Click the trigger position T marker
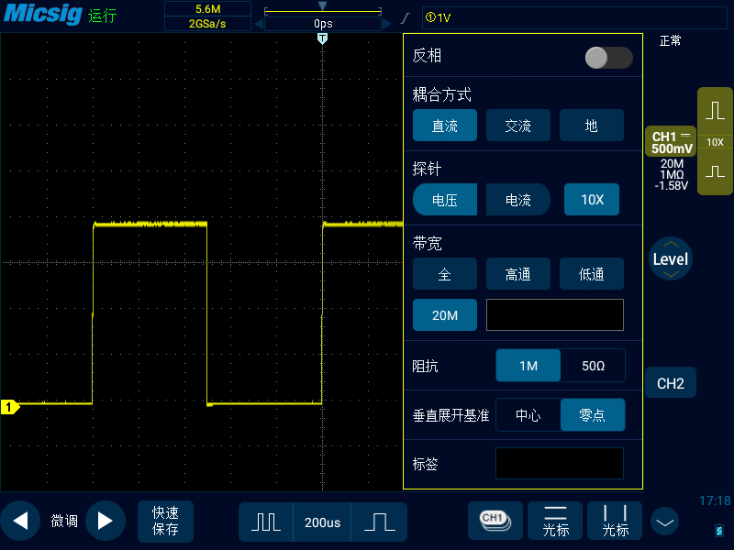 pyautogui.click(x=323, y=38)
